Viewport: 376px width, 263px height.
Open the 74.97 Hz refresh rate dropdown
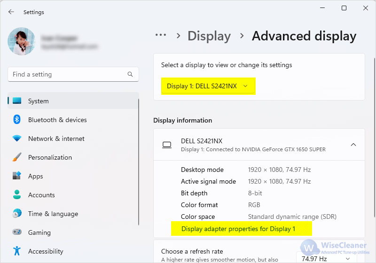(326, 259)
